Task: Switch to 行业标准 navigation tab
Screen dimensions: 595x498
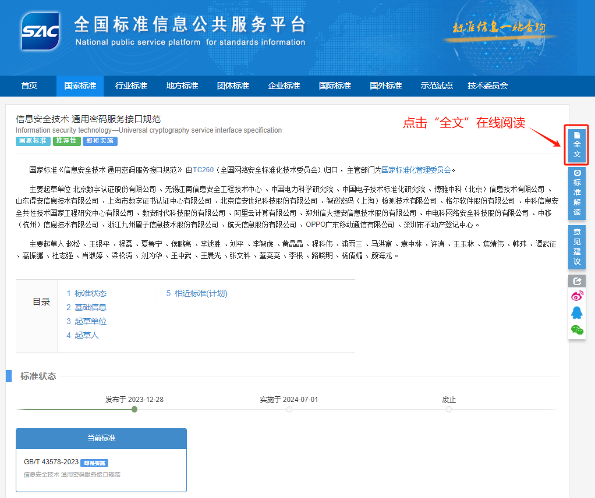Action: click(x=131, y=86)
